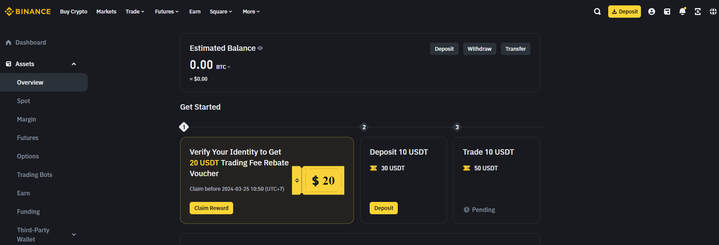Go to Dashboard in sidebar
This screenshot has height=245, width=719.
31,42
